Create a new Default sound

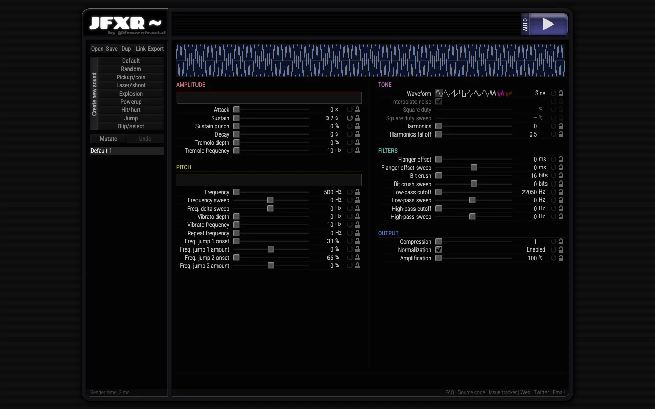(x=131, y=61)
